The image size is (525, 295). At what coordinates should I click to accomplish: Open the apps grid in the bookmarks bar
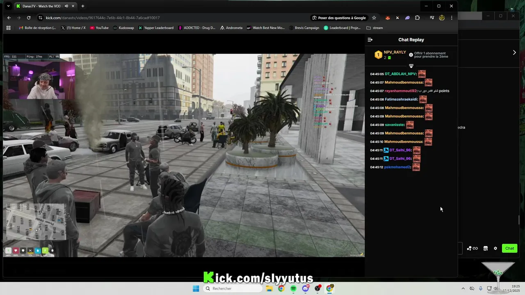[x=8, y=28]
